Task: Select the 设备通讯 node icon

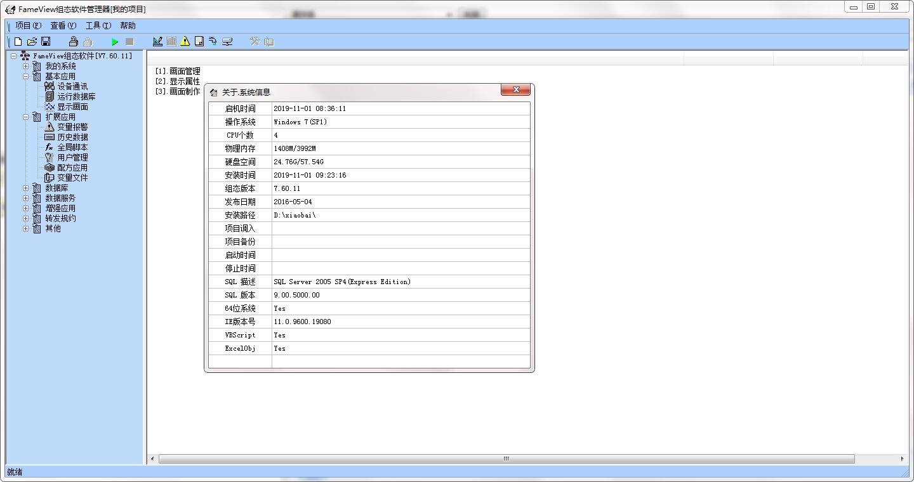Action: pos(50,86)
